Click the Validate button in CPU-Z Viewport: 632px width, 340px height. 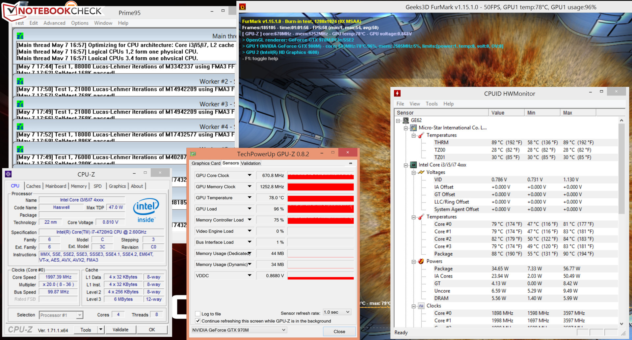(120, 329)
